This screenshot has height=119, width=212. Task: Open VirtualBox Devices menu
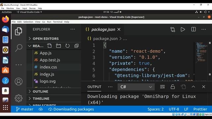(x=32, y=8)
